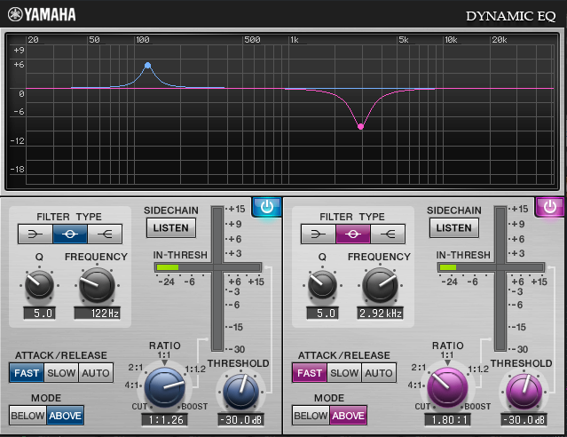Click the DYNAMIC EQ title text
This screenshot has width=567, height=437.
[510, 16]
